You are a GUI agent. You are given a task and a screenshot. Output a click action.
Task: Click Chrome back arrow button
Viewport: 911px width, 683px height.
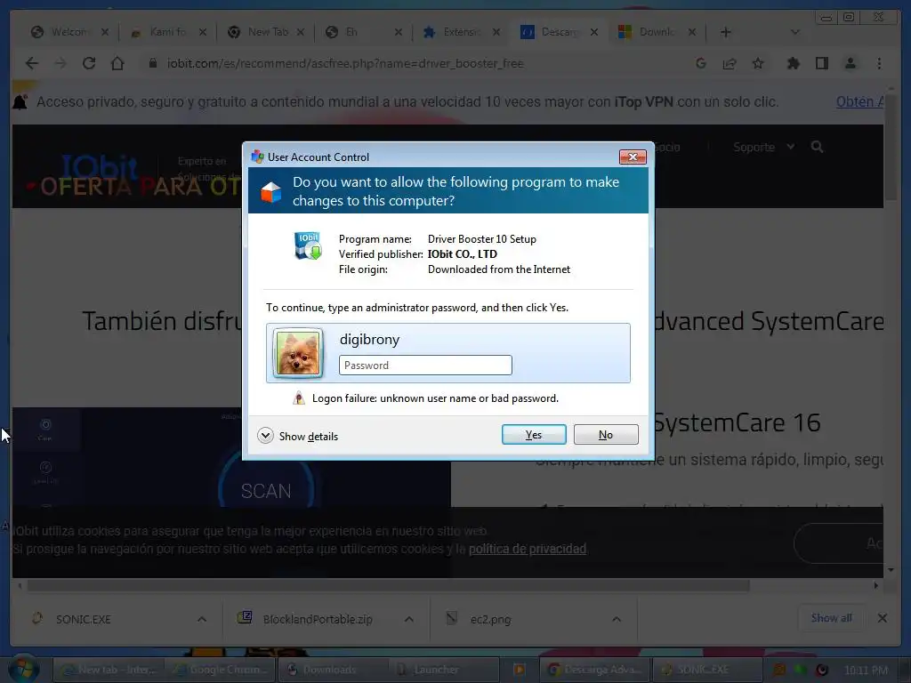[32, 63]
